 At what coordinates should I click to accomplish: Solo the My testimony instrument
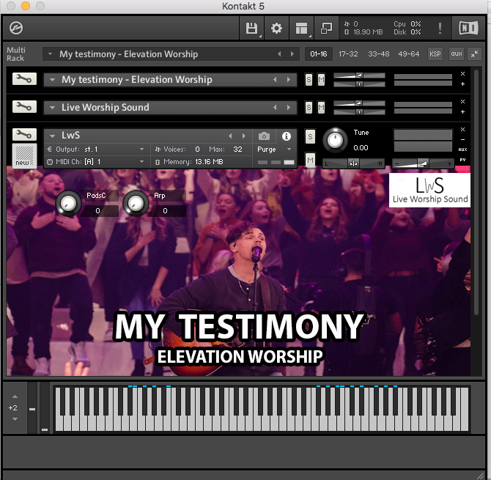[309, 80]
